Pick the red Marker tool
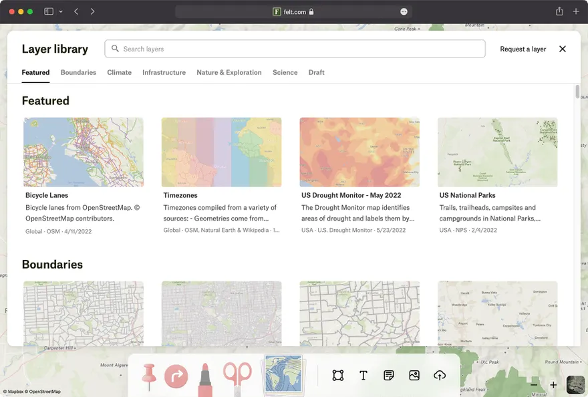588x397 pixels. pyautogui.click(x=204, y=380)
